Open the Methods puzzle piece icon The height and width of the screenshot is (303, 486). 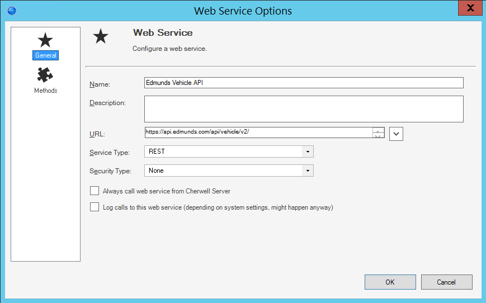coord(45,75)
